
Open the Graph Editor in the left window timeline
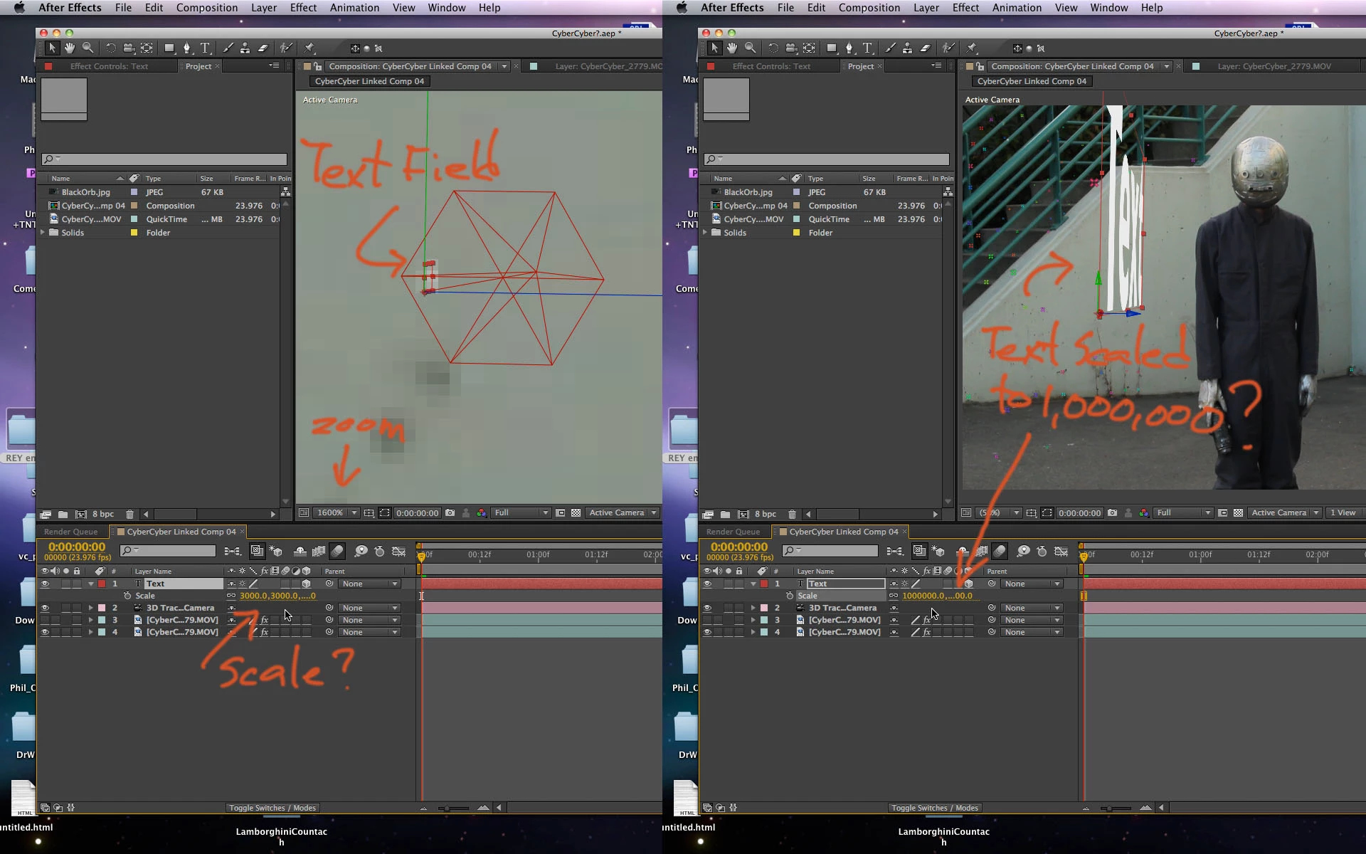click(399, 552)
